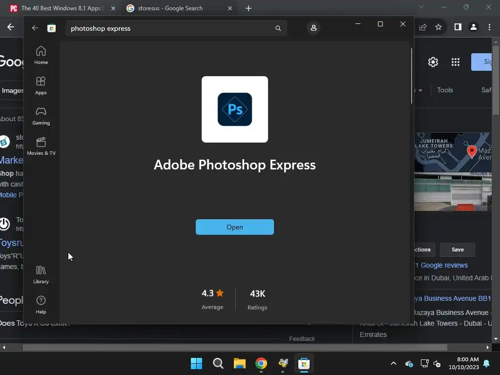
Task: Open the Library in Store sidebar
Action: pos(41,274)
